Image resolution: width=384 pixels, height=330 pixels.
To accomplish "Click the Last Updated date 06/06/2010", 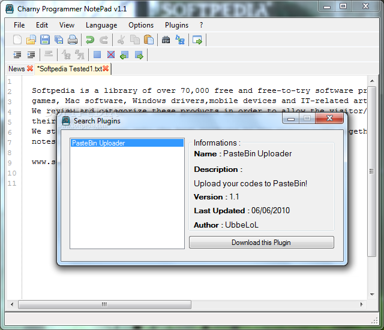I will click(x=271, y=210).
